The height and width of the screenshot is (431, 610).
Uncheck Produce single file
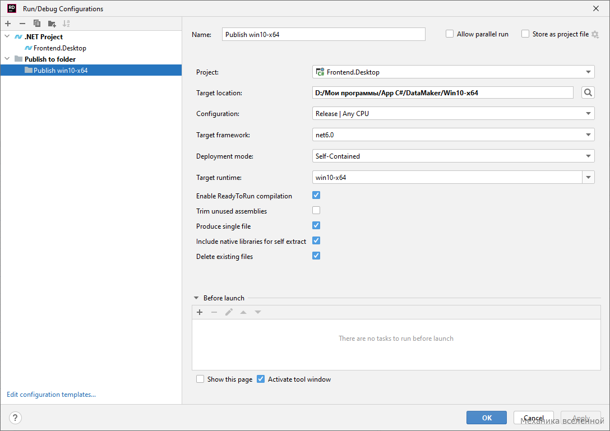316,226
